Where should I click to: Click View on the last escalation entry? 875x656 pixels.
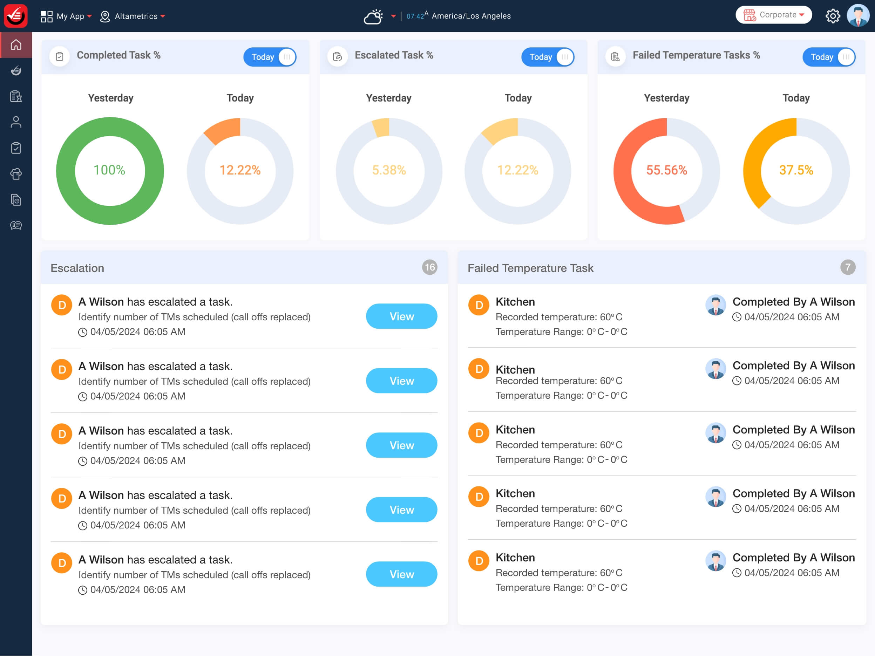401,574
